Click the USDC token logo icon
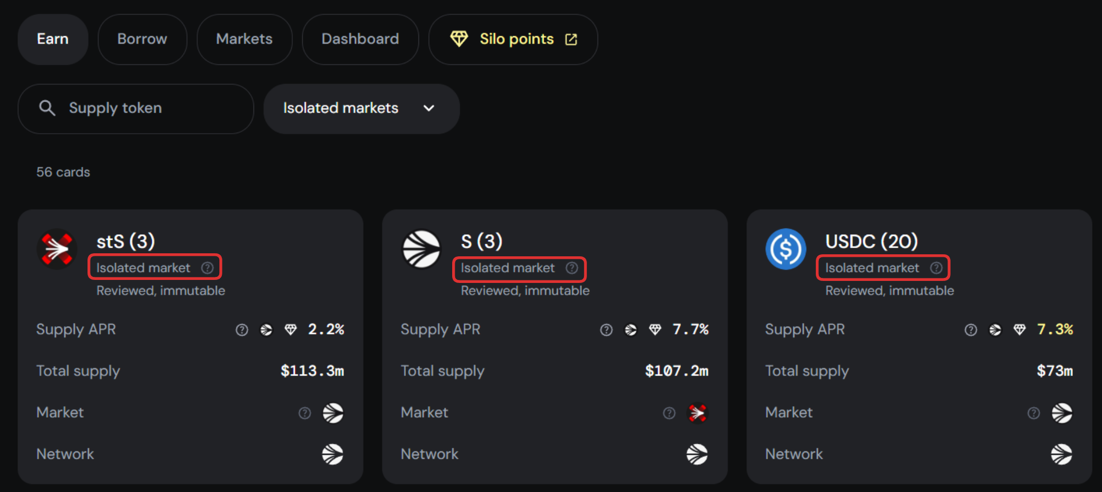 (786, 249)
